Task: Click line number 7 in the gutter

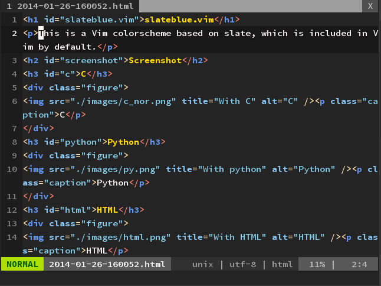Action: (14, 128)
